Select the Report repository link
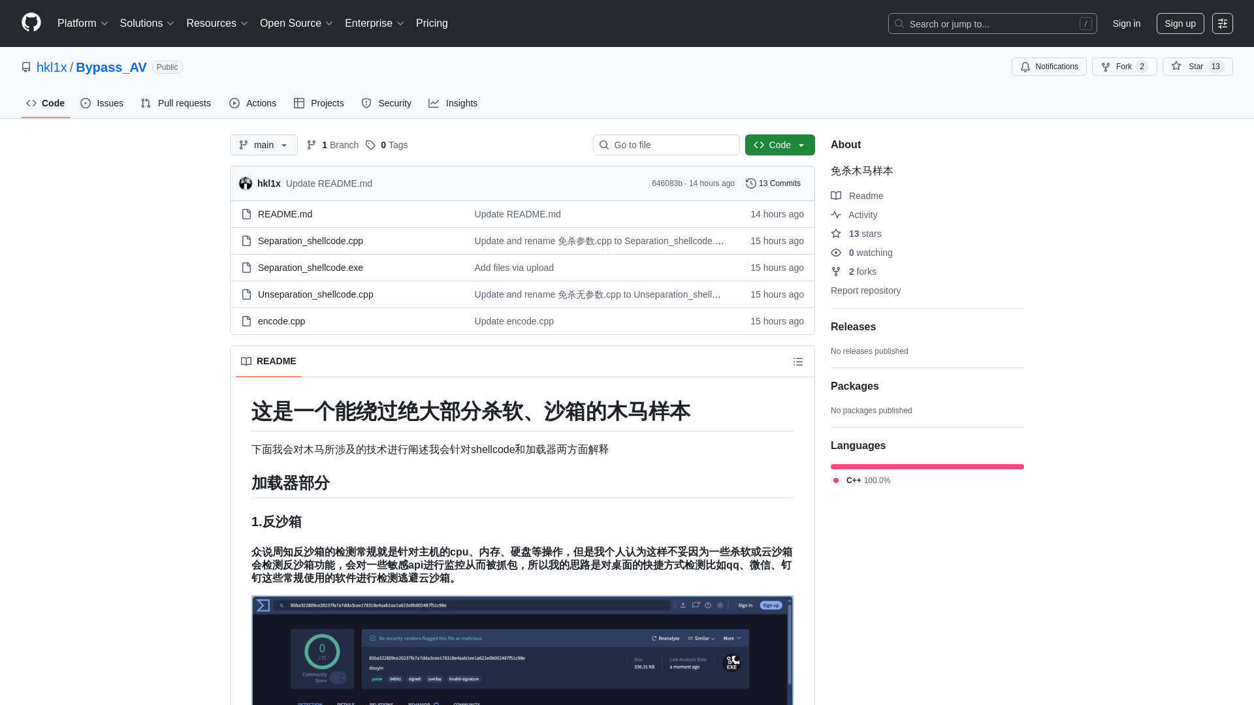 point(865,290)
